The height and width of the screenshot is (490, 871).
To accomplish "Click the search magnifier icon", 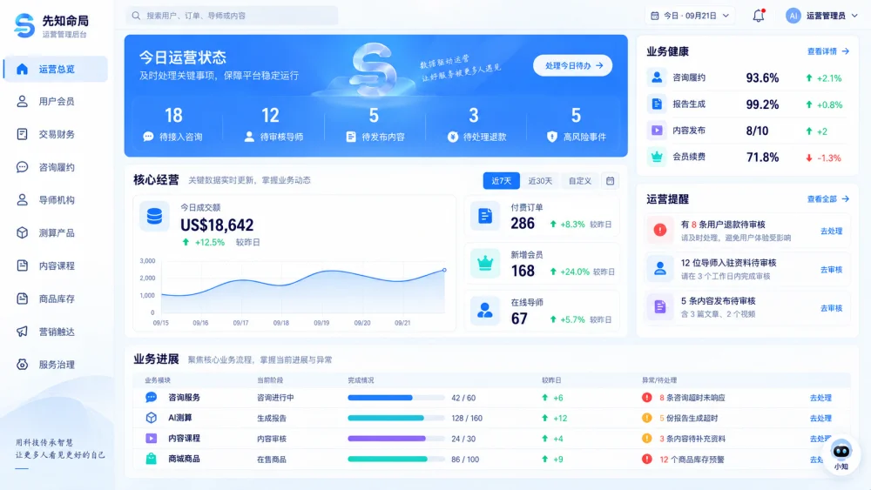I will point(136,16).
